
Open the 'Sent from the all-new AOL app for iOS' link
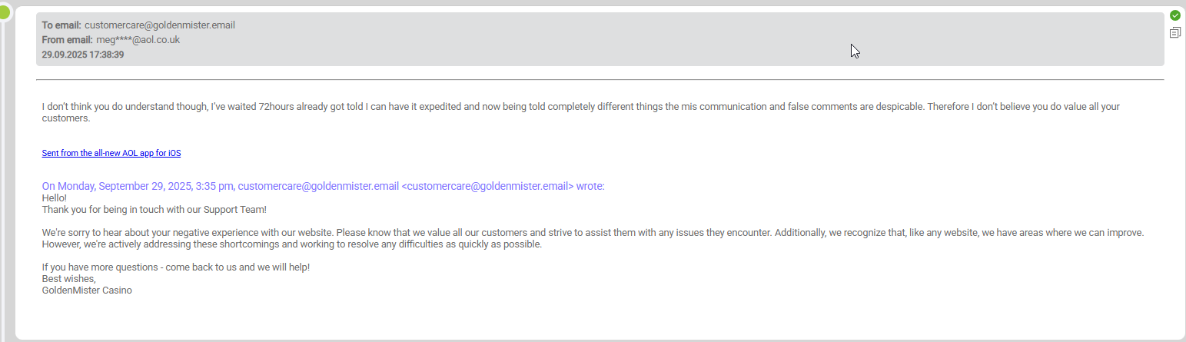tap(111, 153)
